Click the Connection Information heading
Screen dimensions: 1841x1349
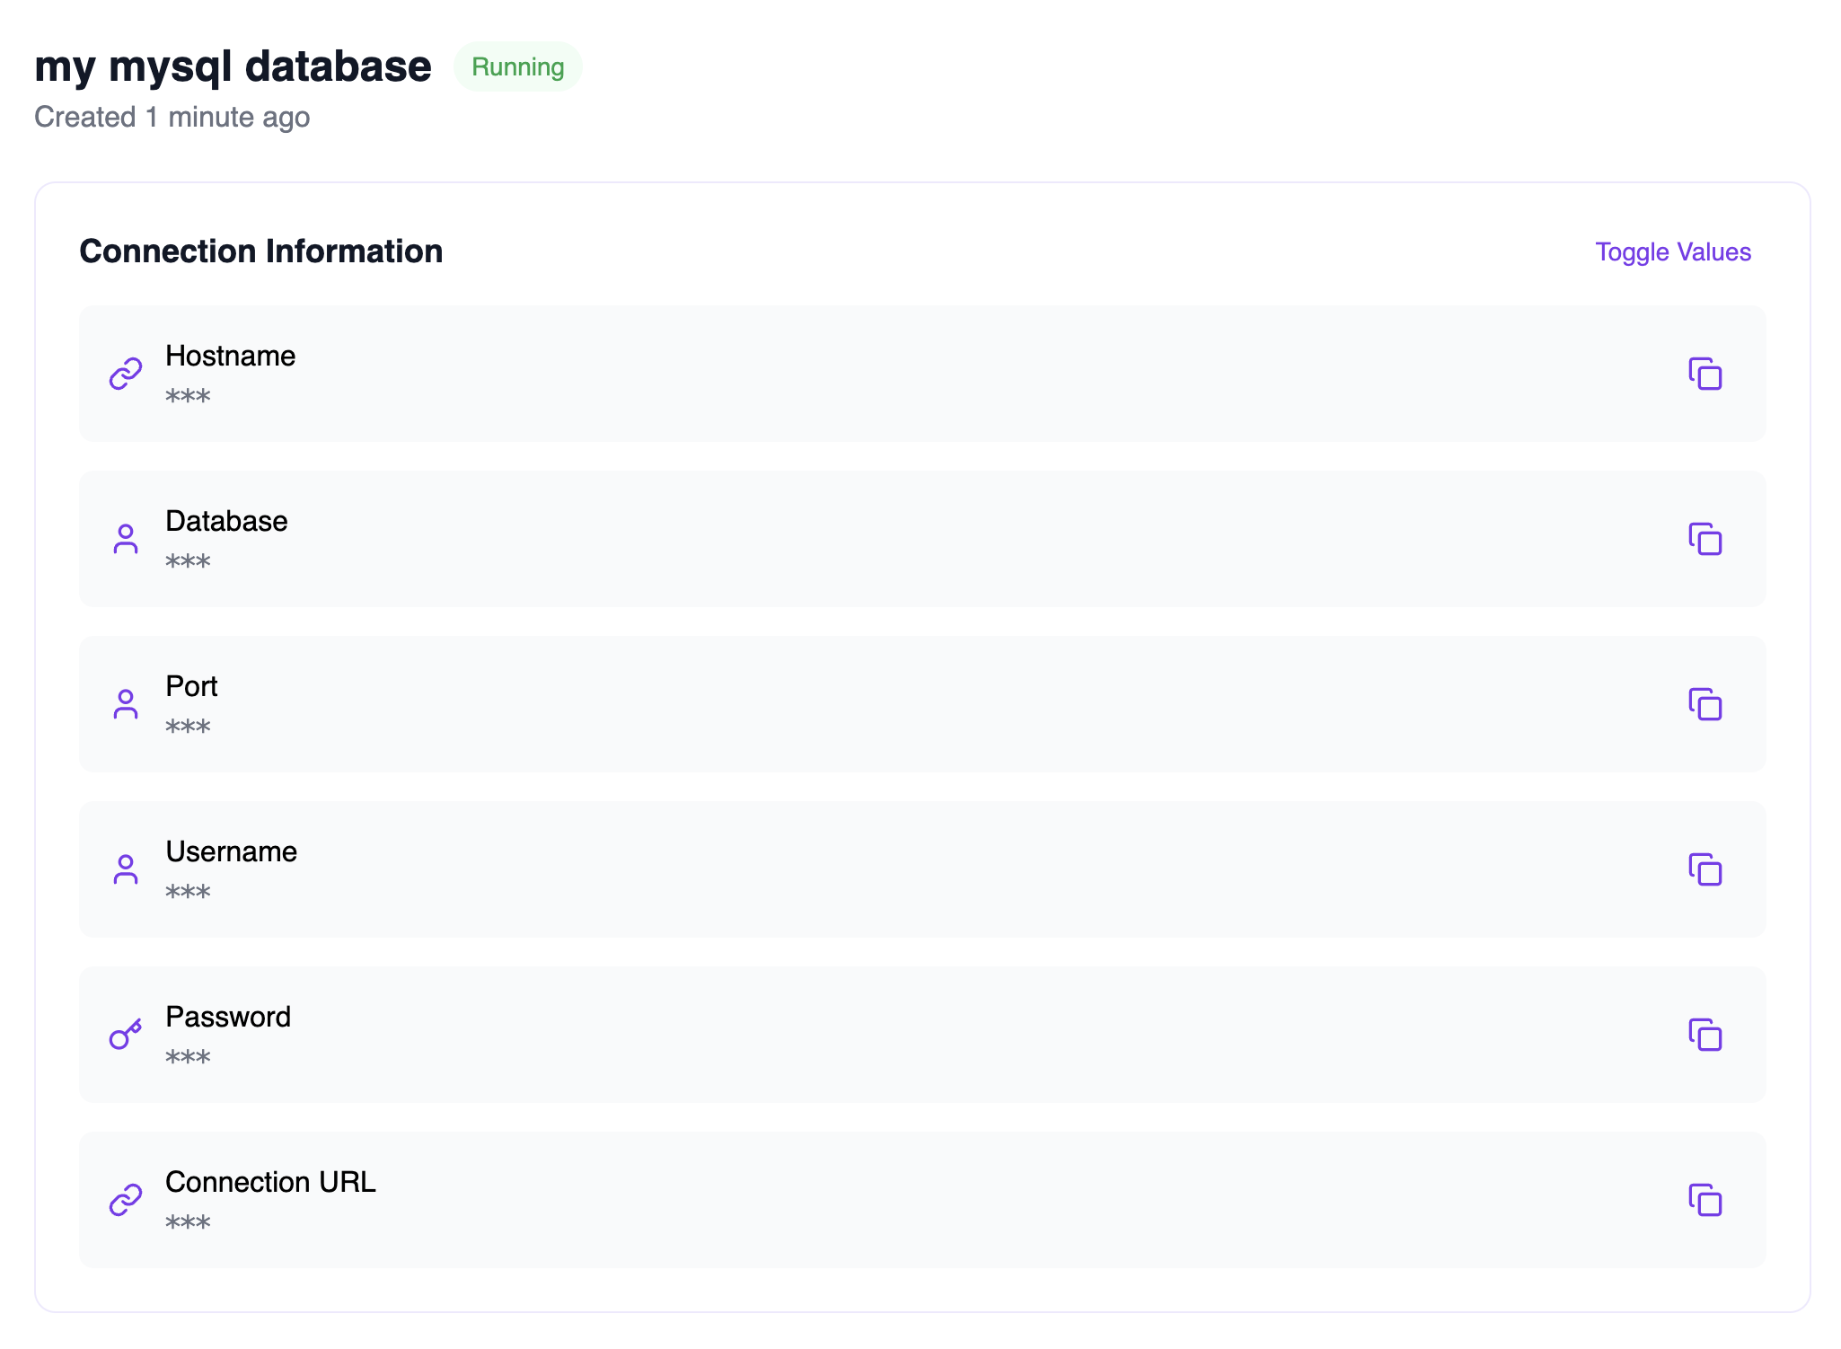pyautogui.click(x=260, y=251)
